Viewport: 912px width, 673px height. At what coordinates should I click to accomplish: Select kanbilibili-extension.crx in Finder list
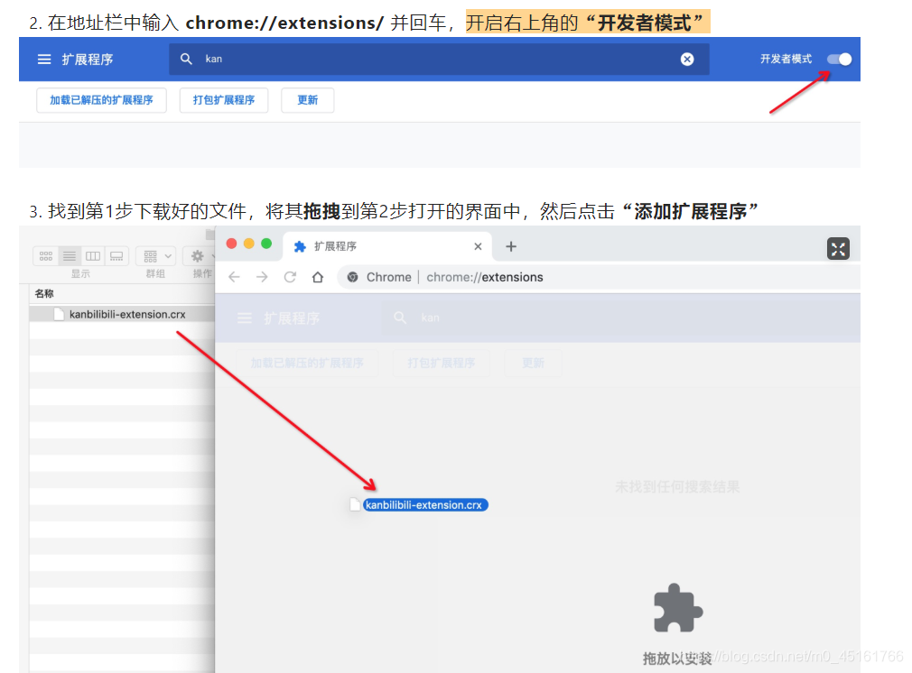122,315
